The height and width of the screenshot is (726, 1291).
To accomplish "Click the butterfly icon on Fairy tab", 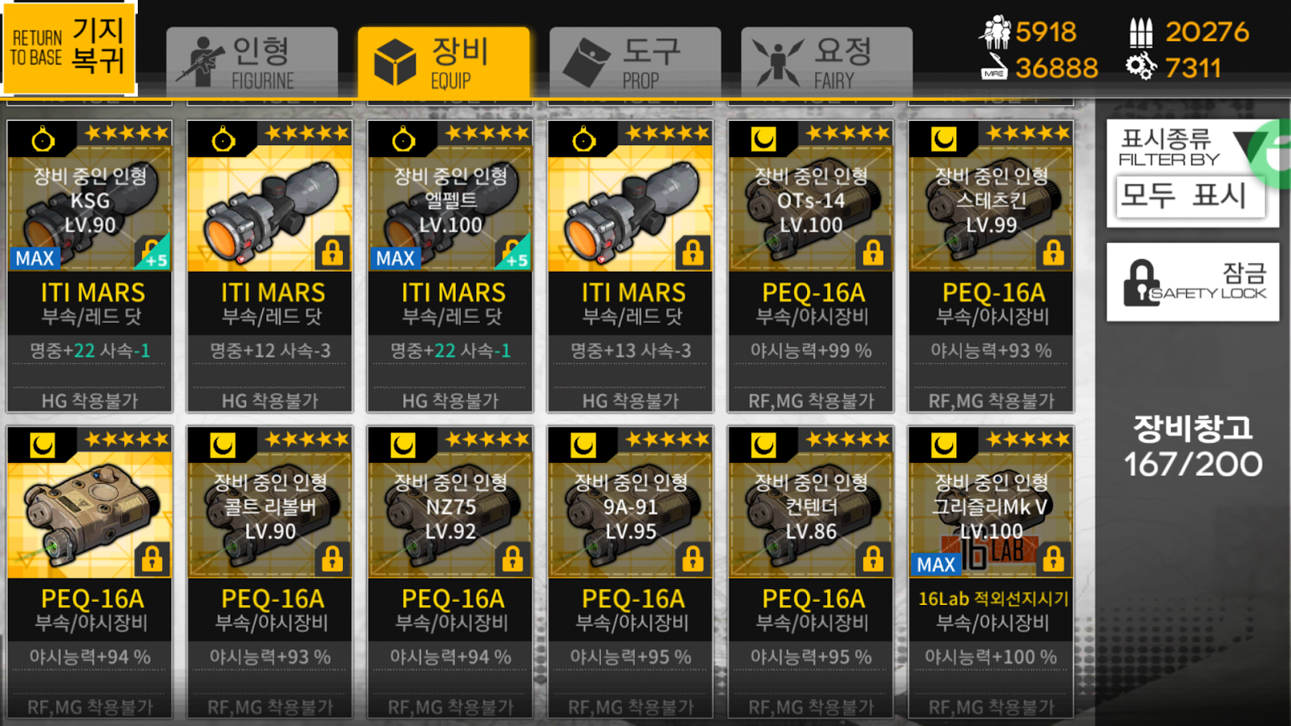I will coord(778,63).
